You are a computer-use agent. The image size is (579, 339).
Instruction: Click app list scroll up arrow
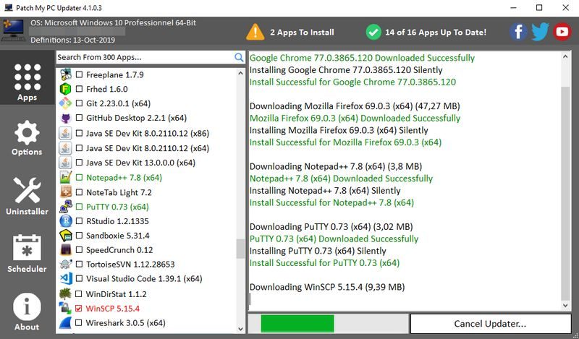241,73
